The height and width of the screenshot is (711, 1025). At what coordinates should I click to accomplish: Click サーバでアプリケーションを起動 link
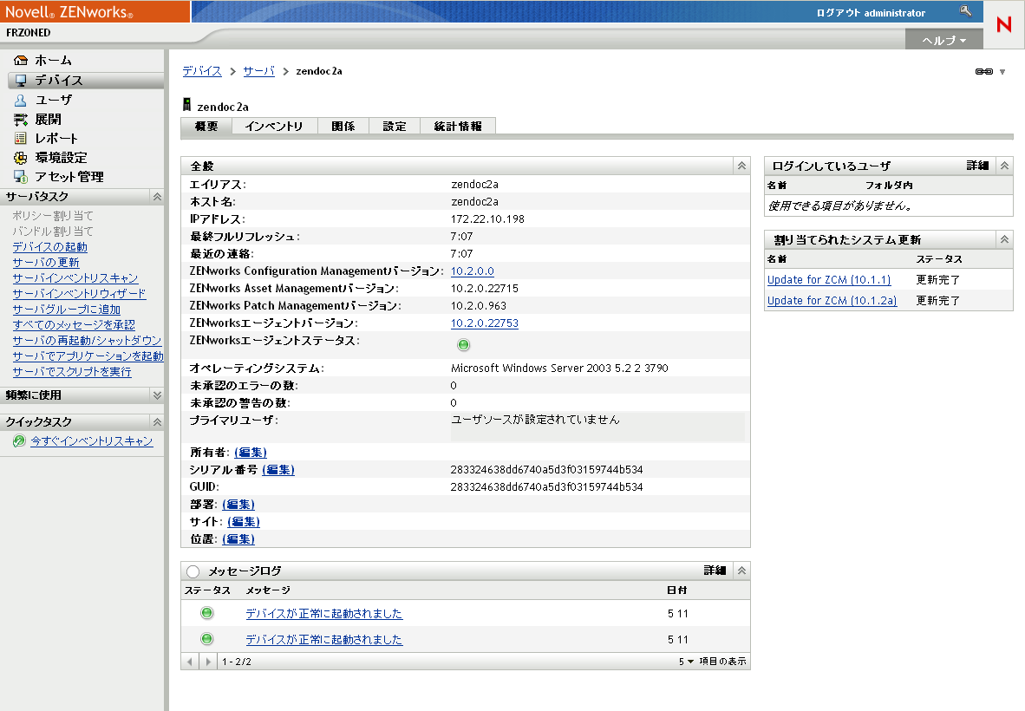click(x=88, y=356)
